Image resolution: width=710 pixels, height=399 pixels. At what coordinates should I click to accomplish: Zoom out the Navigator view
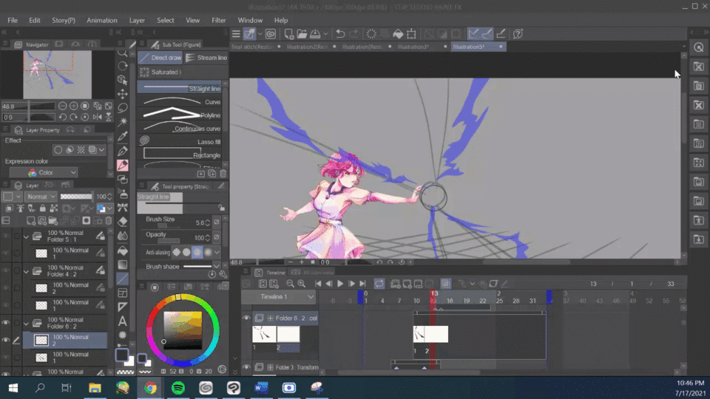62,106
